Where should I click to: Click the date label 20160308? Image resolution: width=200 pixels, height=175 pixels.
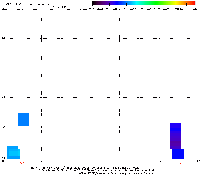59,7
